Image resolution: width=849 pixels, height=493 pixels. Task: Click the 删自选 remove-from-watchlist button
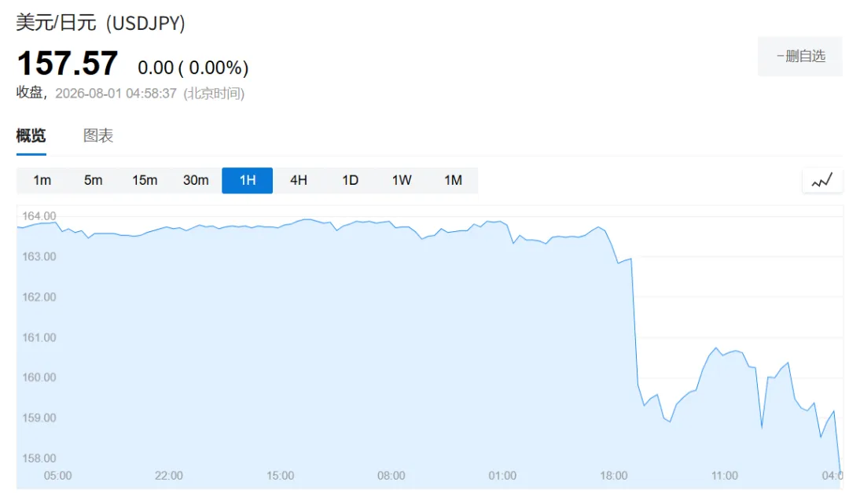pos(800,57)
